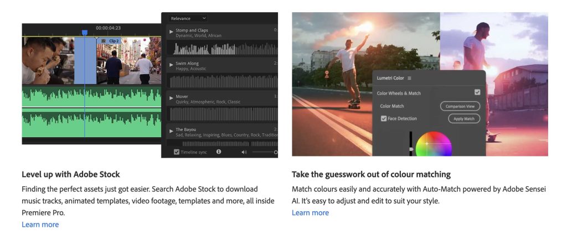Play the Swim Along track
This screenshot has width=567, height=245.
click(172, 65)
